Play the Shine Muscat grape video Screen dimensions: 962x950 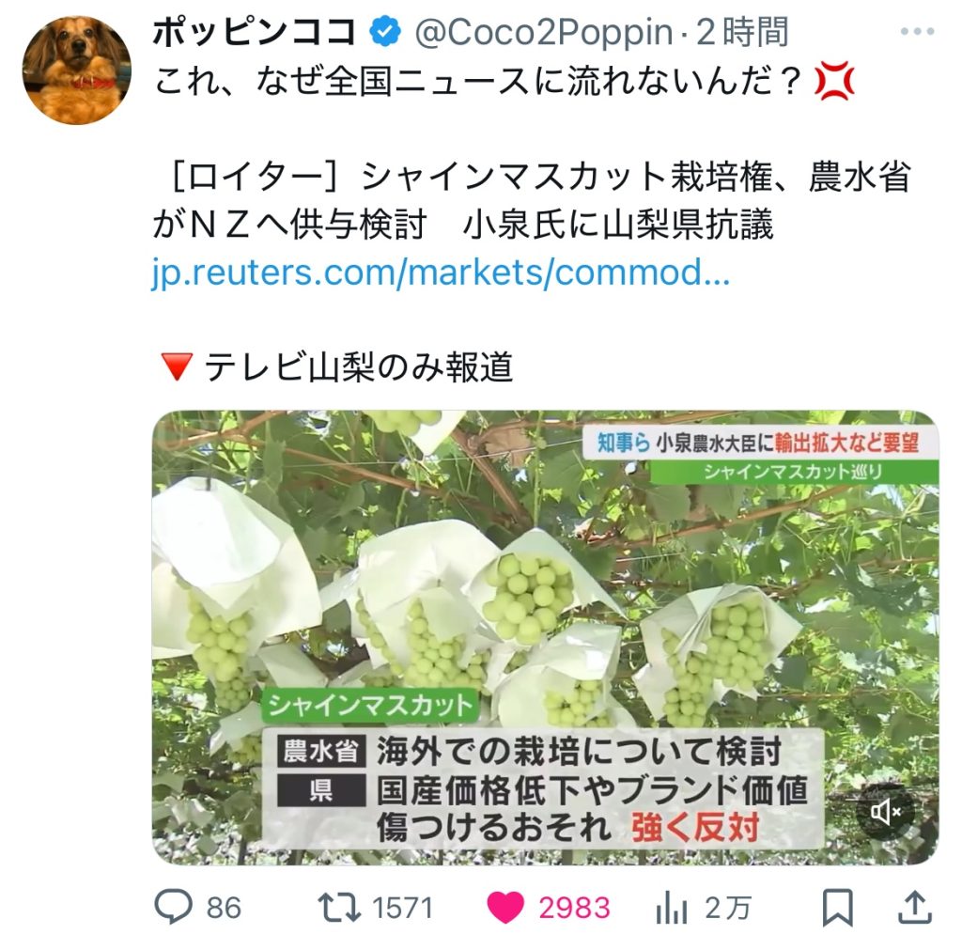(x=545, y=637)
